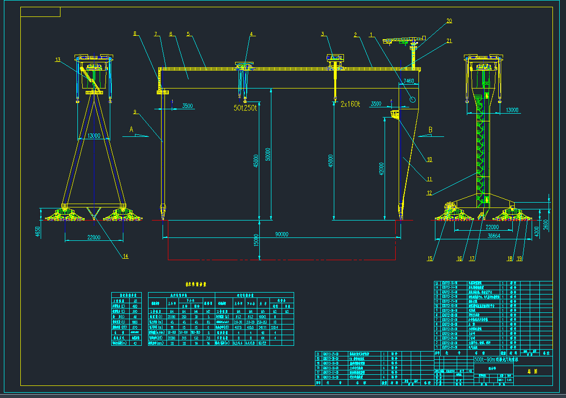Click section marker A
The image size is (566, 398).
(x=131, y=130)
